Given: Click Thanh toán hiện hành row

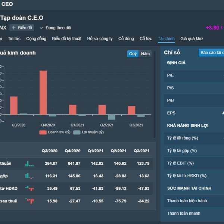Looking at the screenshot, I should (x=194, y=201).
